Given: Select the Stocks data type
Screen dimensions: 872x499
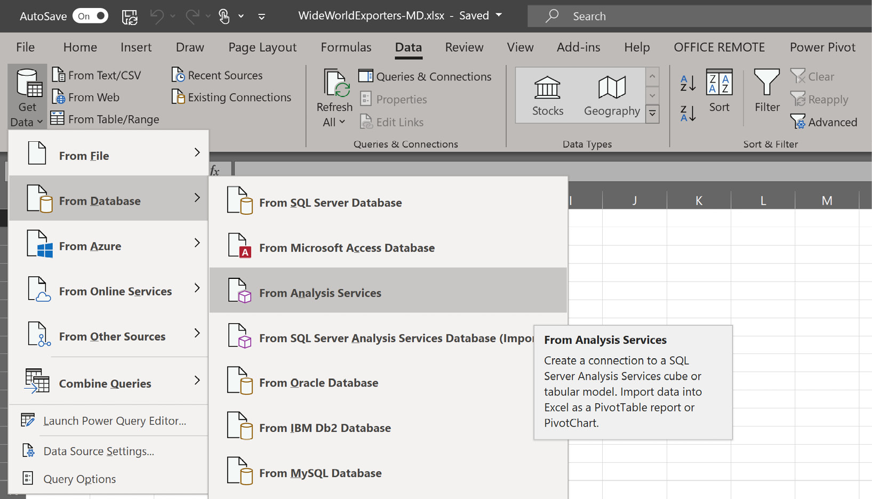Looking at the screenshot, I should coord(548,96).
